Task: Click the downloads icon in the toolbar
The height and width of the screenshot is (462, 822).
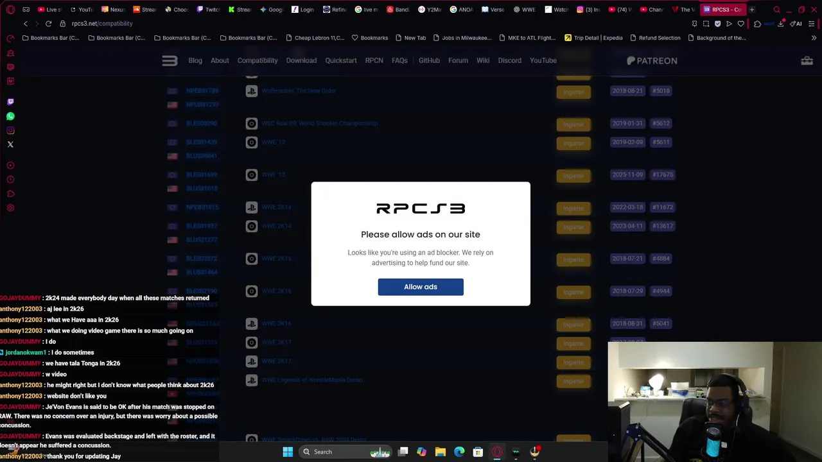Action: coord(781,24)
